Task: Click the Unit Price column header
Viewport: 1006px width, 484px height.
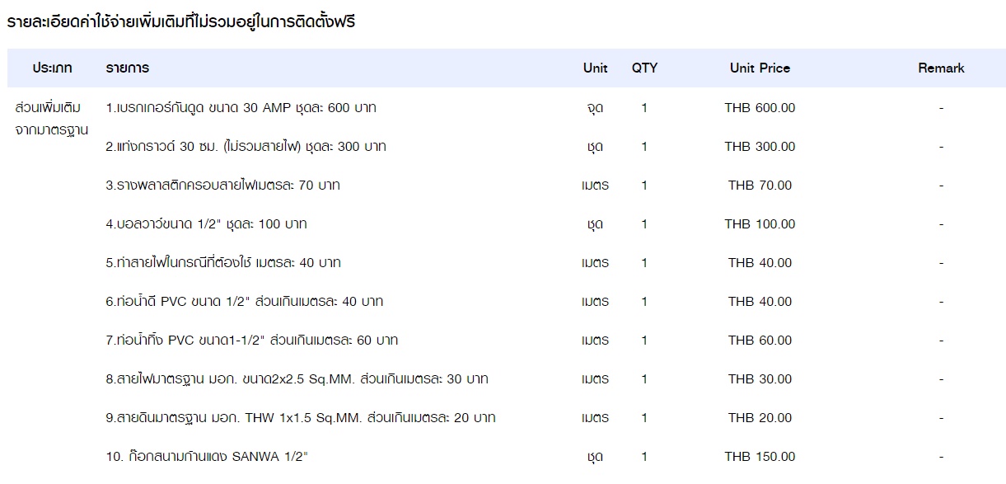Action: click(760, 68)
